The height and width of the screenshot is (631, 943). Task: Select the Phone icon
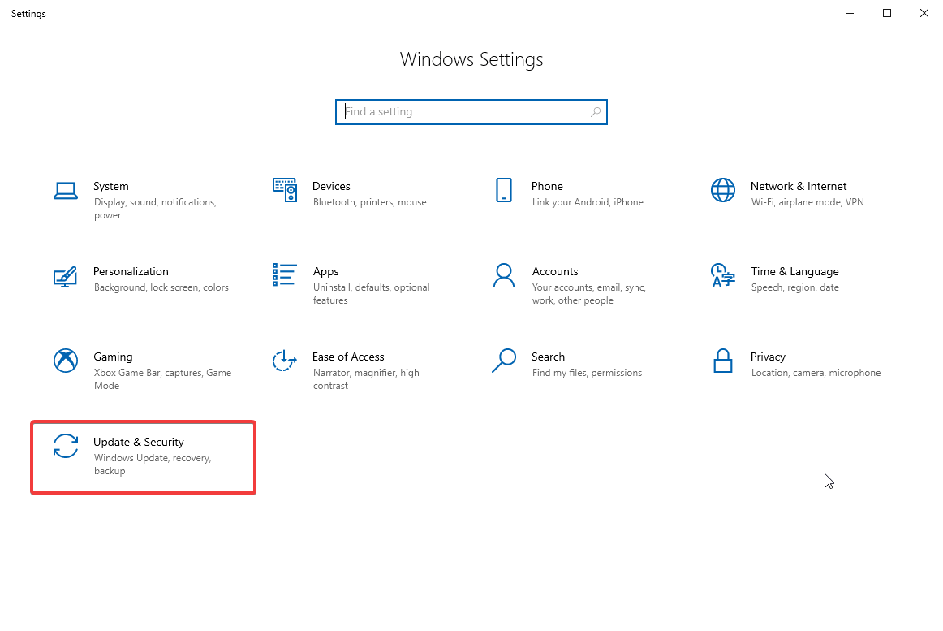504,190
